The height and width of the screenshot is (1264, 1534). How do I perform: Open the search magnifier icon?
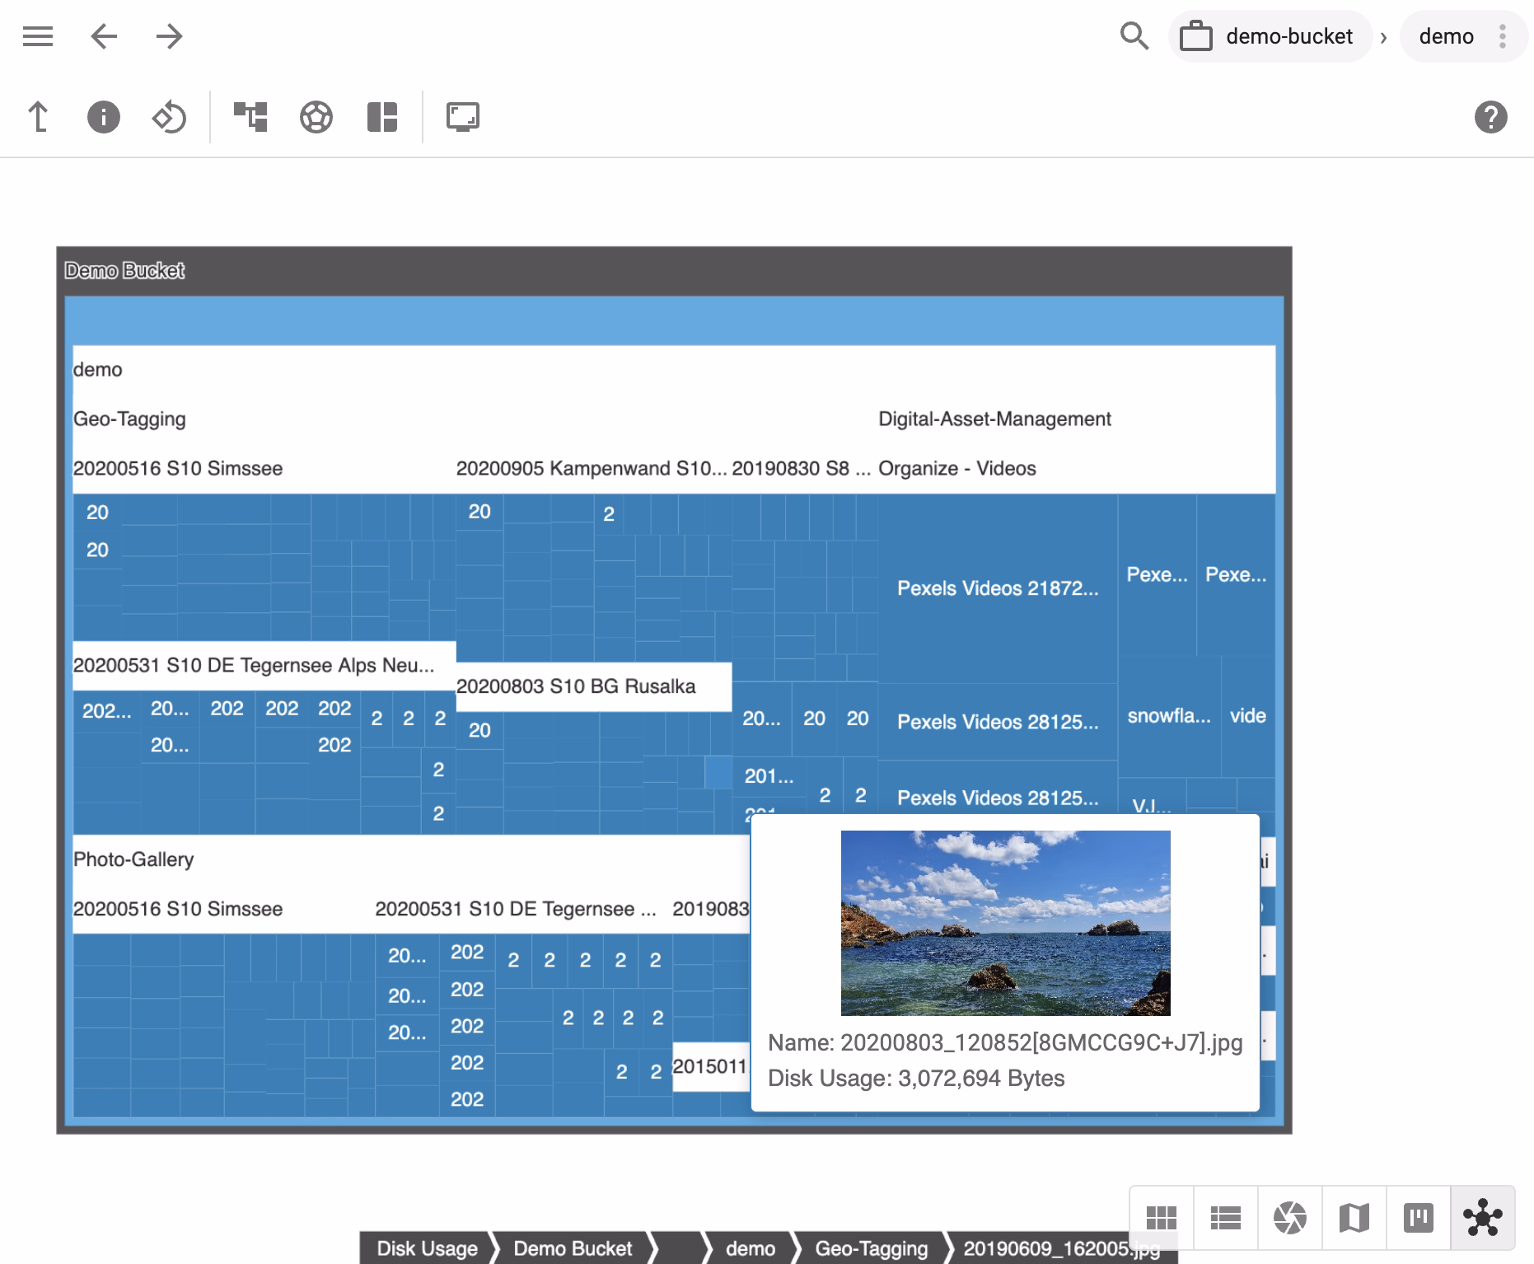1134,35
